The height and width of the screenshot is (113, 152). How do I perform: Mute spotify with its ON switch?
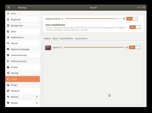point(135,48)
